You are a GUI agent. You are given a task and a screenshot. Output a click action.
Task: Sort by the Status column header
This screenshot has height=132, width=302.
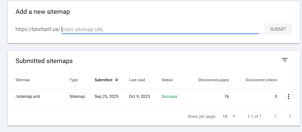[x=167, y=80]
